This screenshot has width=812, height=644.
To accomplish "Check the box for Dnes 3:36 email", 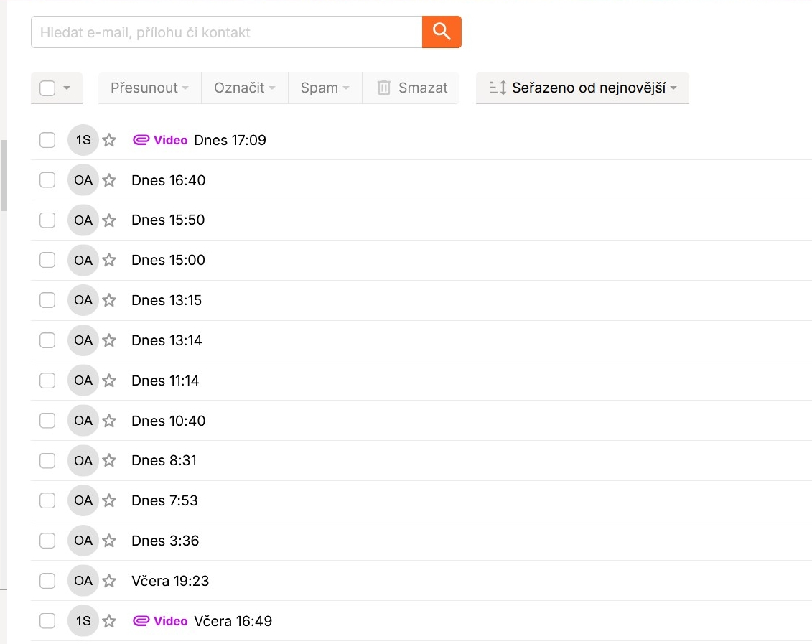I will pos(47,541).
